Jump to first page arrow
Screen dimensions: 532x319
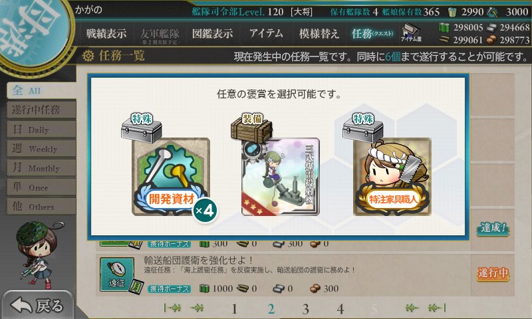coord(172,308)
